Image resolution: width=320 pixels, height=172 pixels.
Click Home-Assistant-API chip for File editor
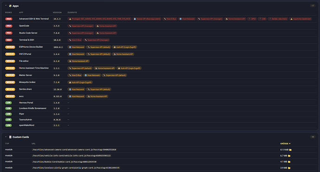click(x=78, y=61)
